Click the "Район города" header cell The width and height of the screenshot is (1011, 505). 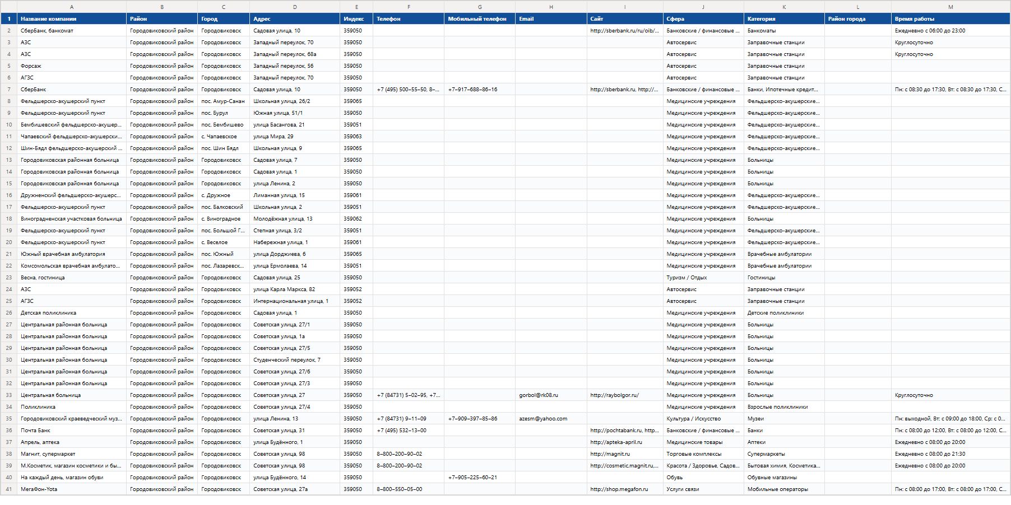click(858, 19)
